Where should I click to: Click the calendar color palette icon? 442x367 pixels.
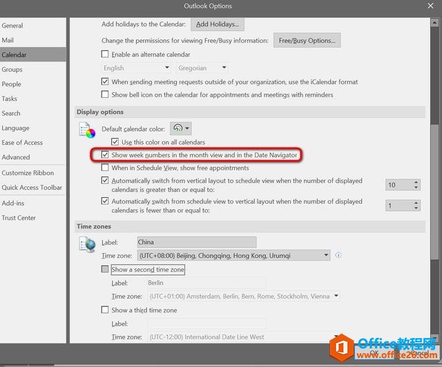click(x=87, y=130)
